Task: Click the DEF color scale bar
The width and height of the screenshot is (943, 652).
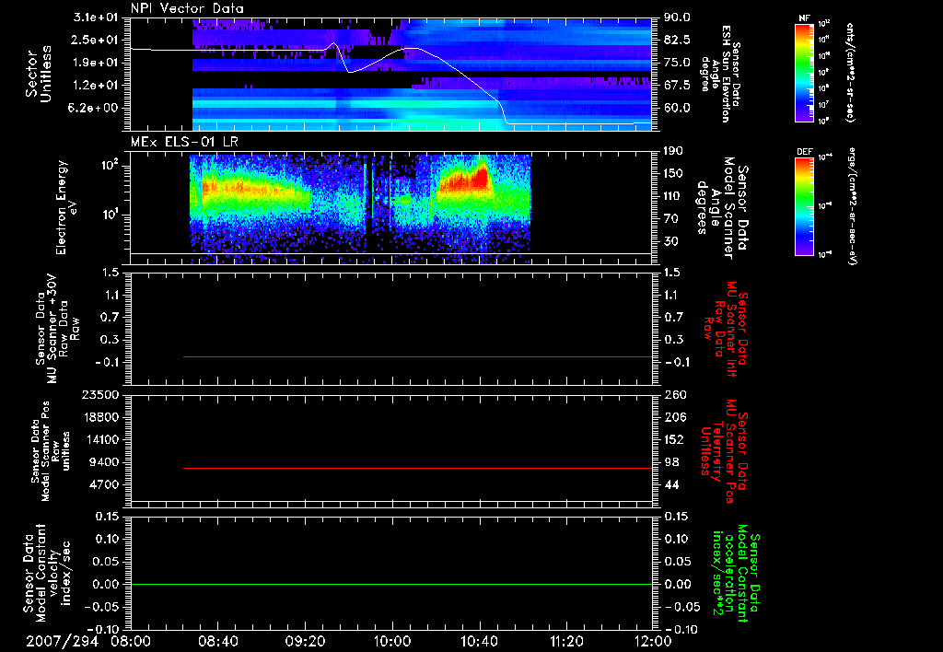Action: coord(805,205)
